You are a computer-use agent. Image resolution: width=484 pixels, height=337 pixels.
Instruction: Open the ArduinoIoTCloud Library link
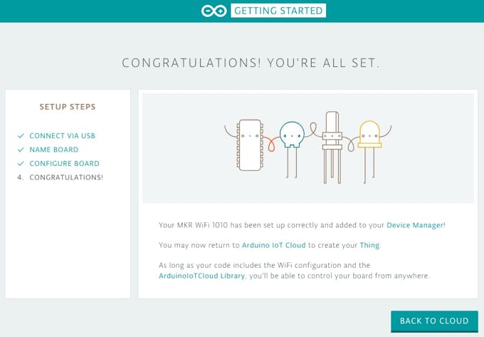(201, 276)
